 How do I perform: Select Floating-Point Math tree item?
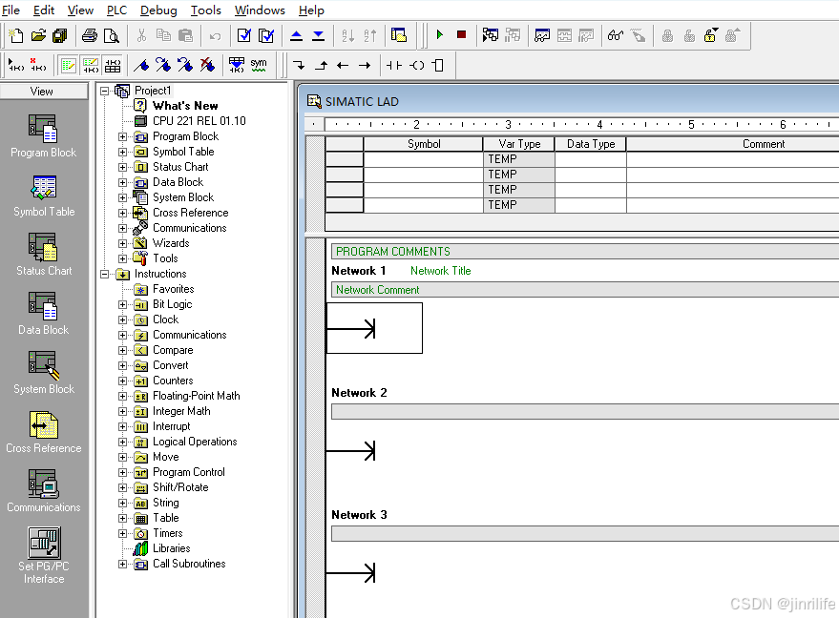[x=197, y=396]
